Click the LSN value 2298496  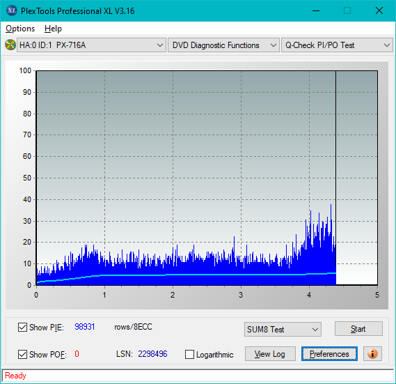pos(152,353)
